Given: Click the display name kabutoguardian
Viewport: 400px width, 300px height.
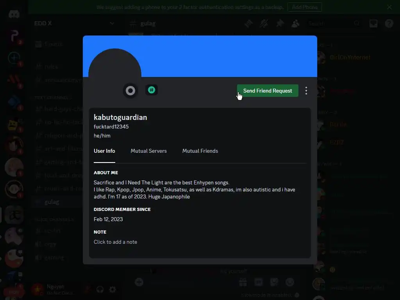Looking at the screenshot, I should tap(120, 117).
